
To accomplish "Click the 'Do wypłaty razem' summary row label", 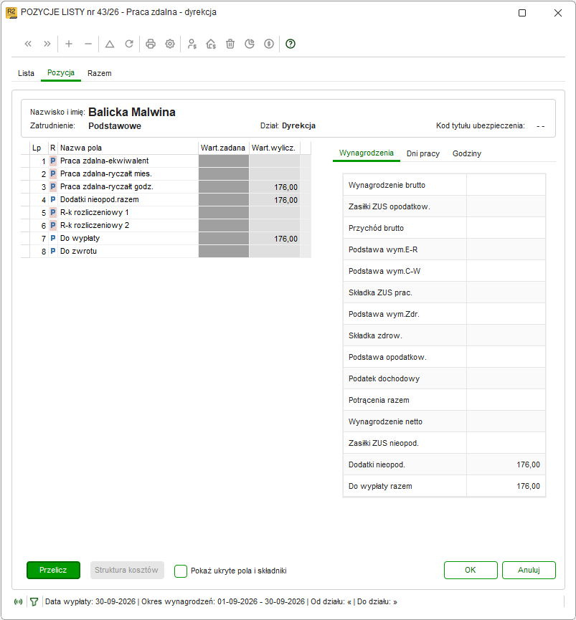I will coord(380,487).
